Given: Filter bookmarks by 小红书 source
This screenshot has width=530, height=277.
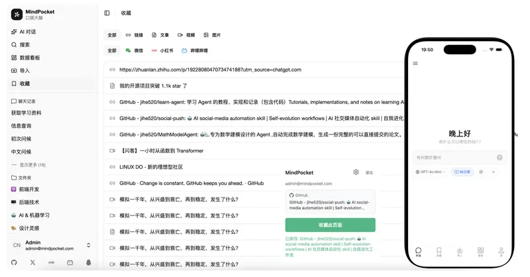Looking at the screenshot, I should (x=162, y=50).
